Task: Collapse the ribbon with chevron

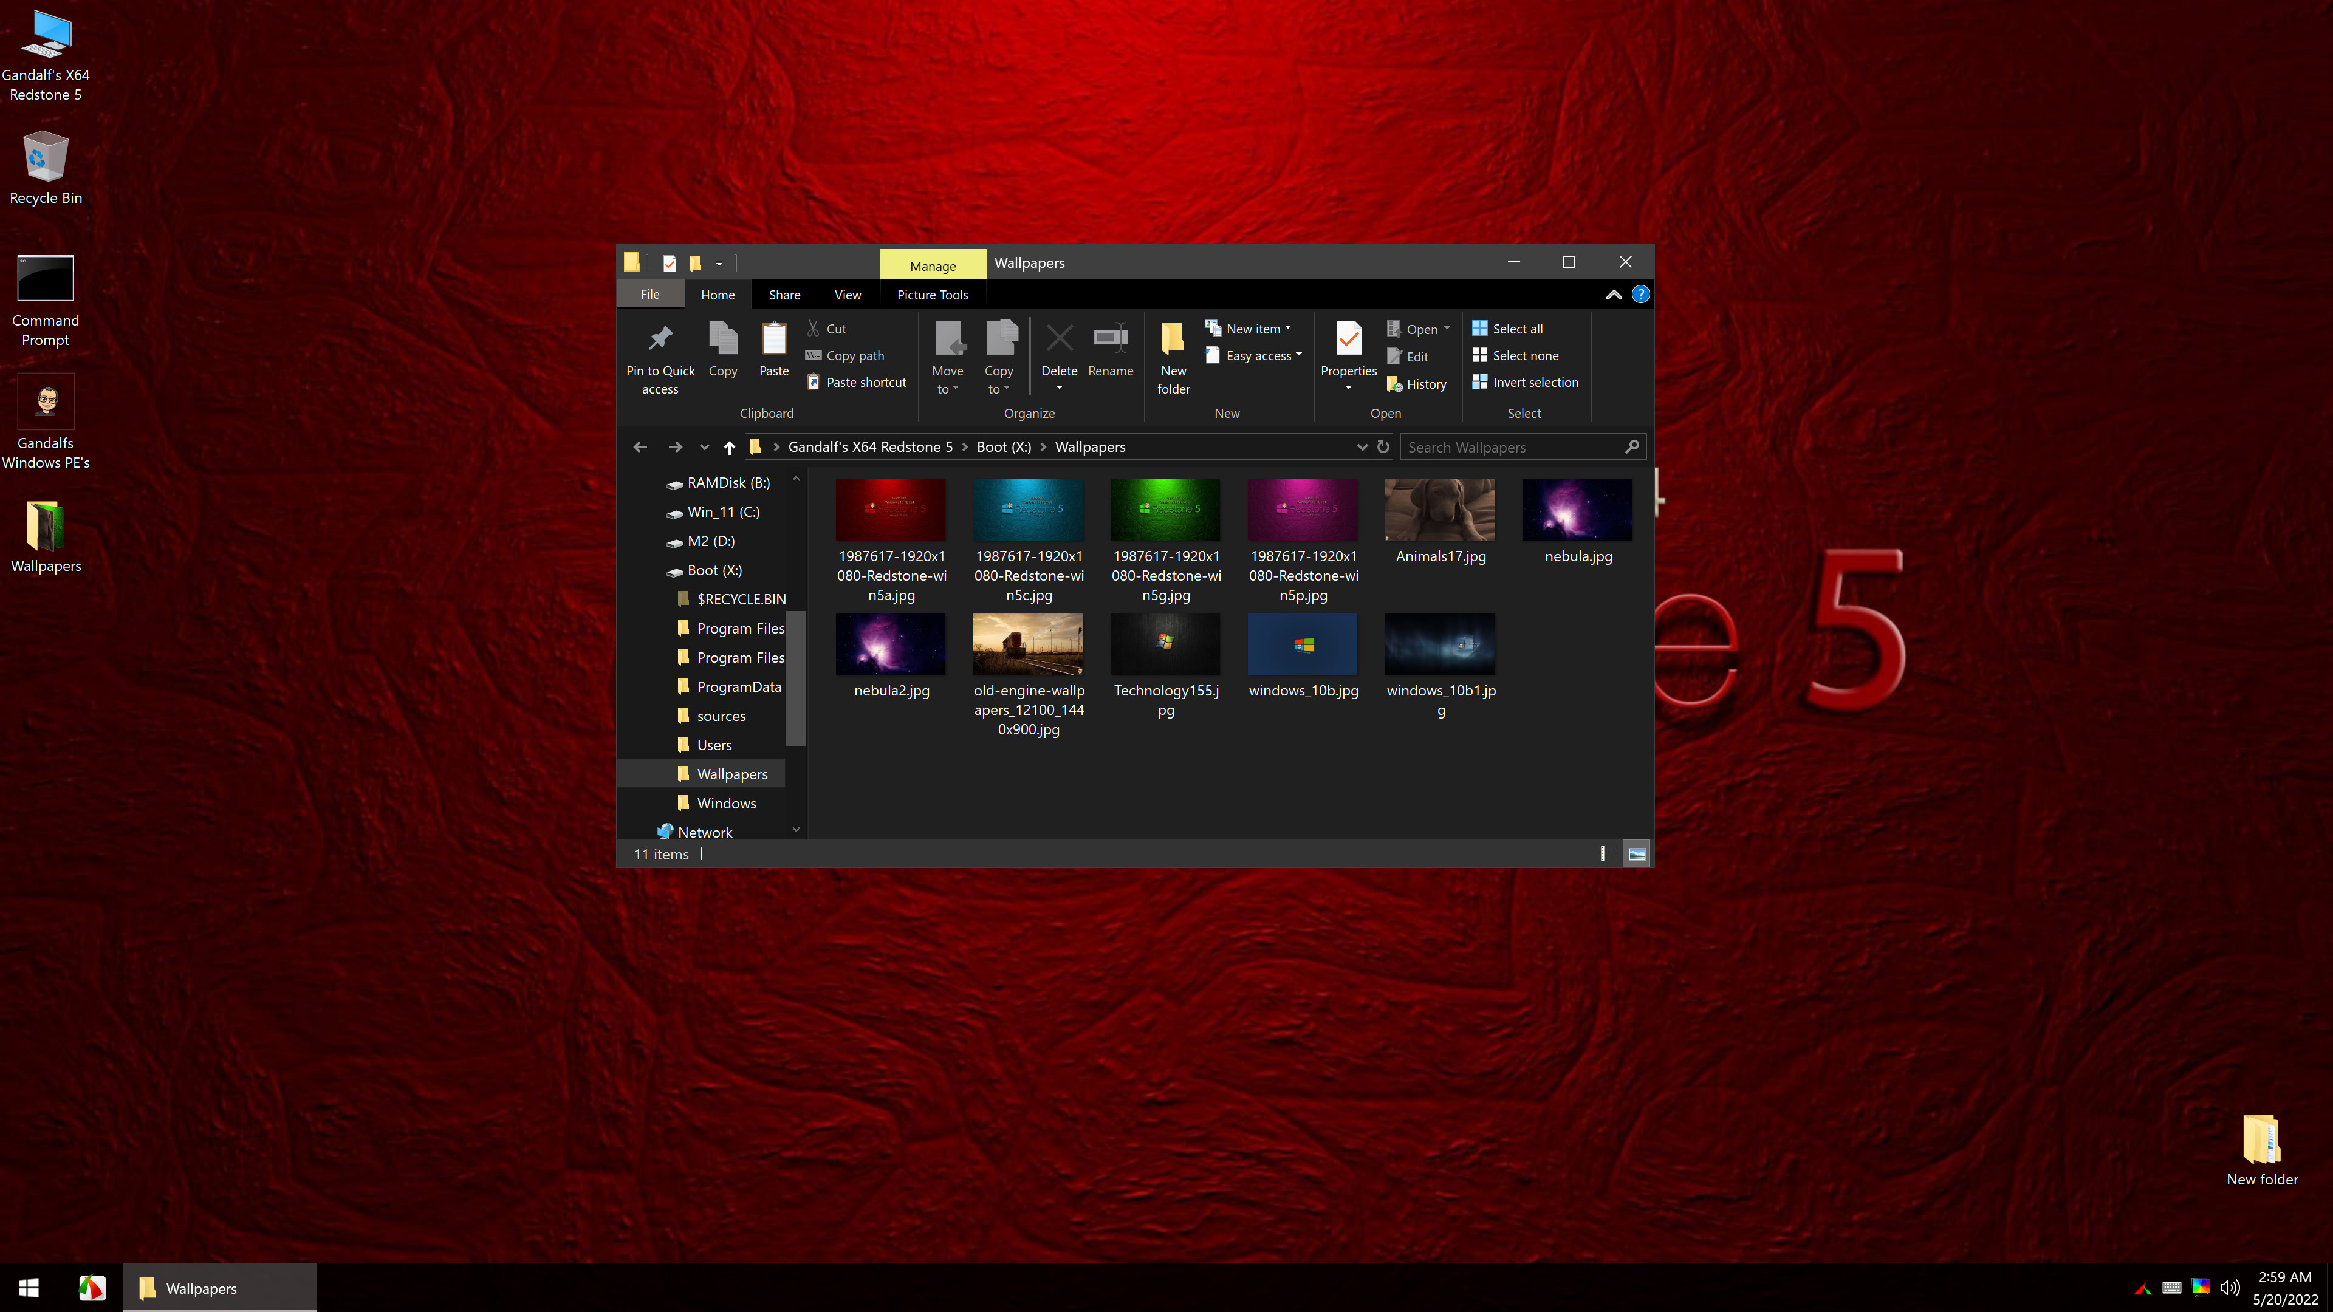Action: pos(1614,294)
